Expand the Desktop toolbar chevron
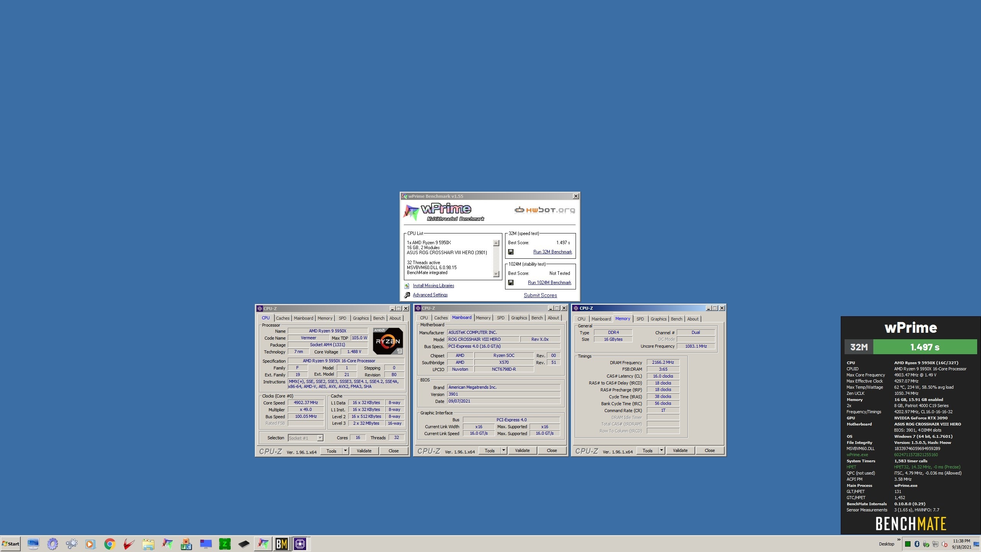The height and width of the screenshot is (552, 981). point(899,540)
